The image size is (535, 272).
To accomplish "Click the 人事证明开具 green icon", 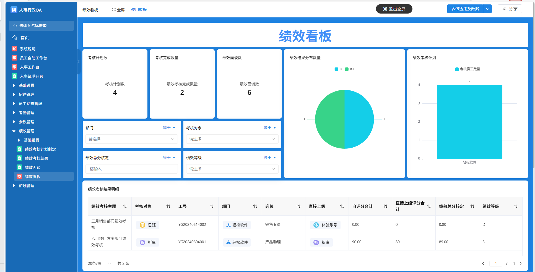I will pyautogui.click(x=14, y=76).
